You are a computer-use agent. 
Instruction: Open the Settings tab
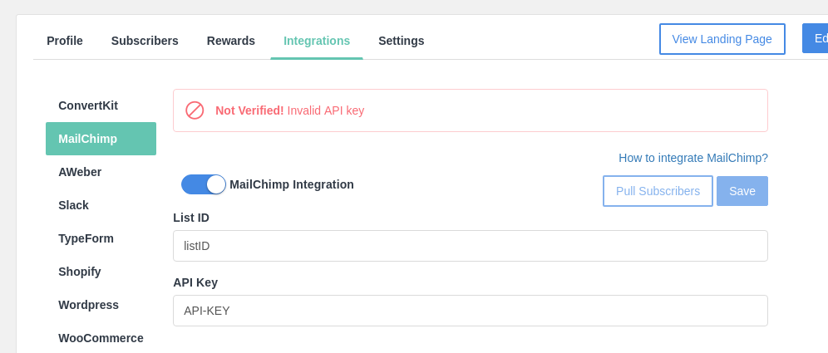[x=402, y=41]
